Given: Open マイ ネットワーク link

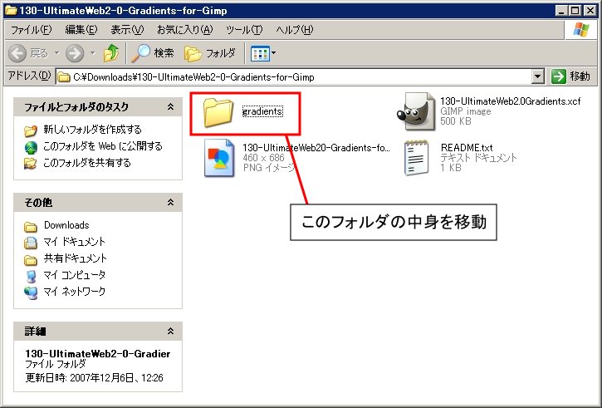Looking at the screenshot, I should (x=74, y=292).
